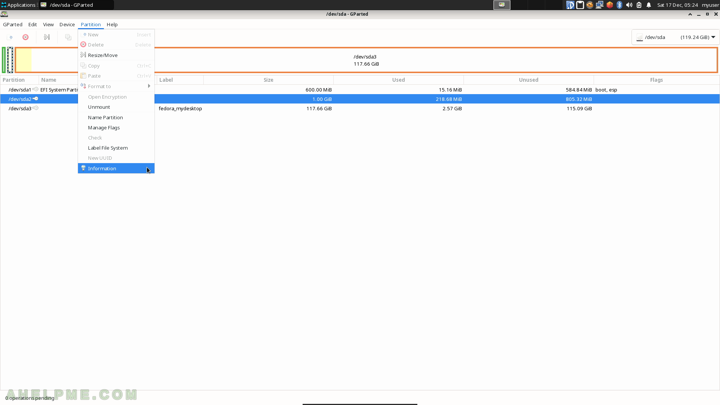Click the Paste clipboard icon in the menu
Viewport: 720px width, 405px height.
click(x=83, y=75)
